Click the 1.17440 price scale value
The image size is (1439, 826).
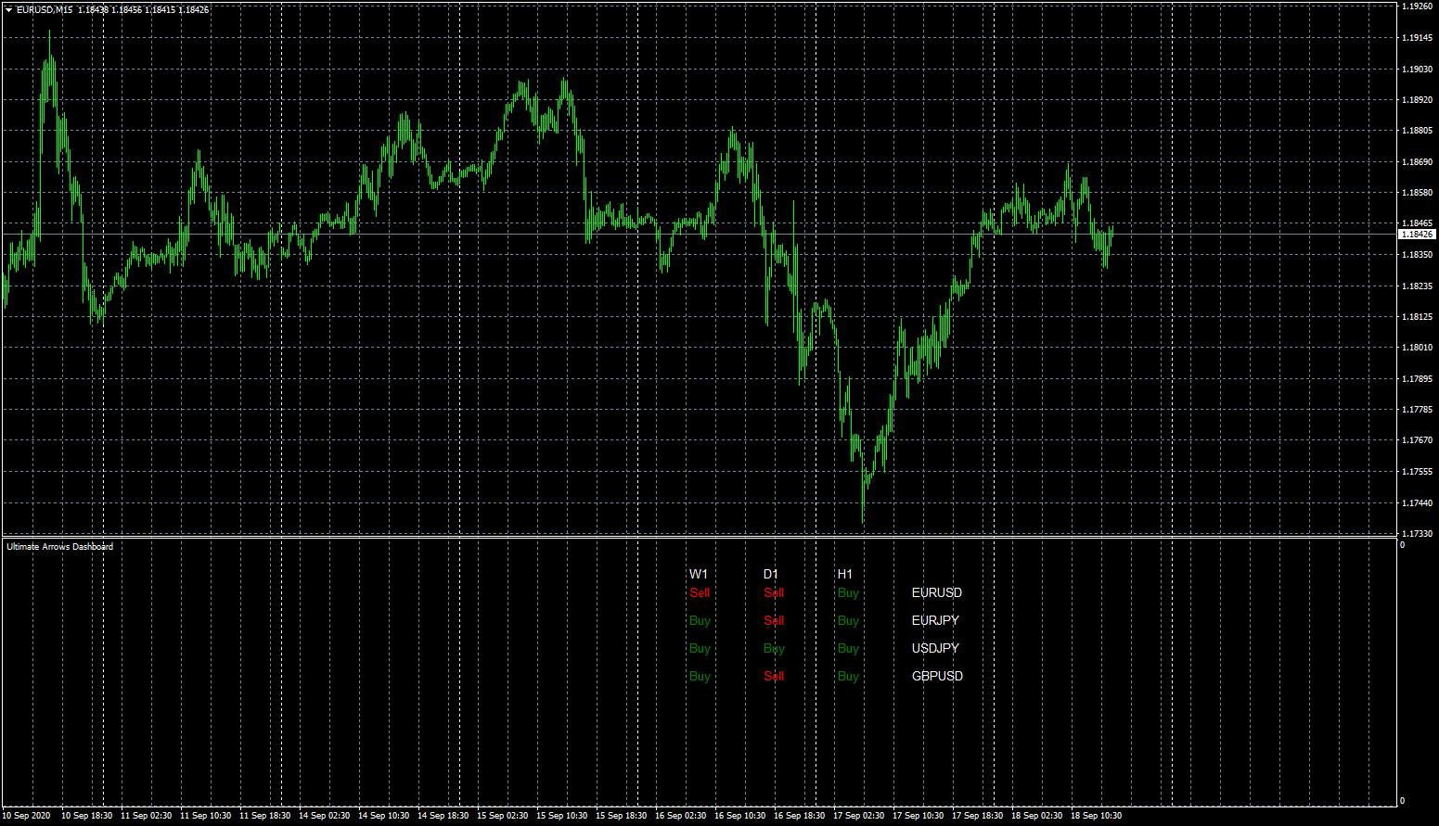(1417, 503)
